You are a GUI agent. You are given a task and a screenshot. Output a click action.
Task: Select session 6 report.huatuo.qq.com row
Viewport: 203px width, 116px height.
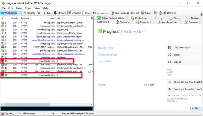point(46,40)
